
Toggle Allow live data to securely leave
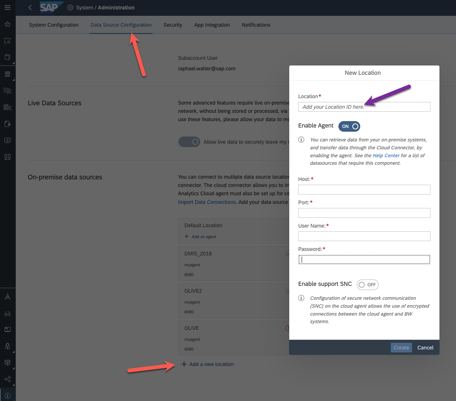click(x=189, y=142)
